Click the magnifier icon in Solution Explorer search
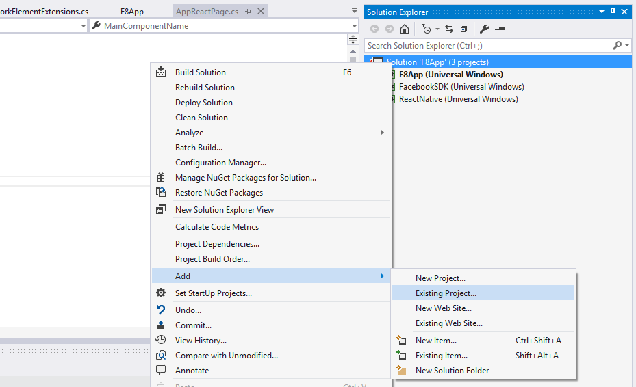 pos(618,46)
